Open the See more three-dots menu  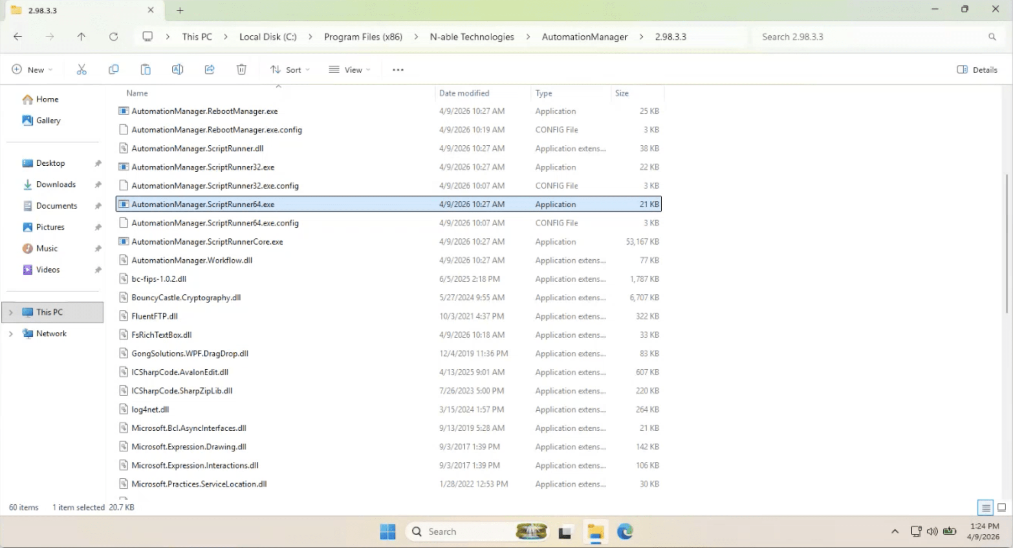coord(398,70)
